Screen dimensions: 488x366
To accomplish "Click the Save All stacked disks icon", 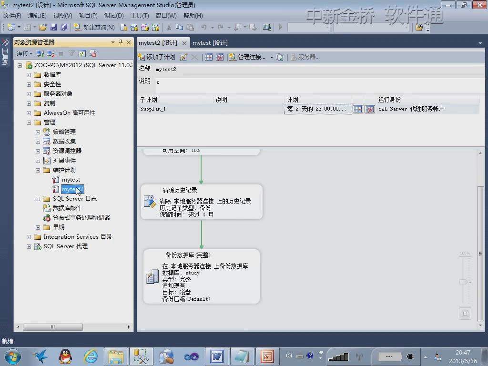I will (x=64, y=27).
